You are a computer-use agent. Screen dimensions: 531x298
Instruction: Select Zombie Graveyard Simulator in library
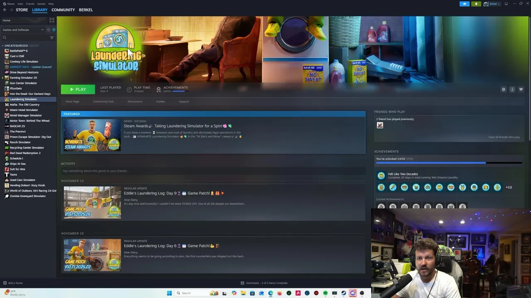(x=27, y=196)
